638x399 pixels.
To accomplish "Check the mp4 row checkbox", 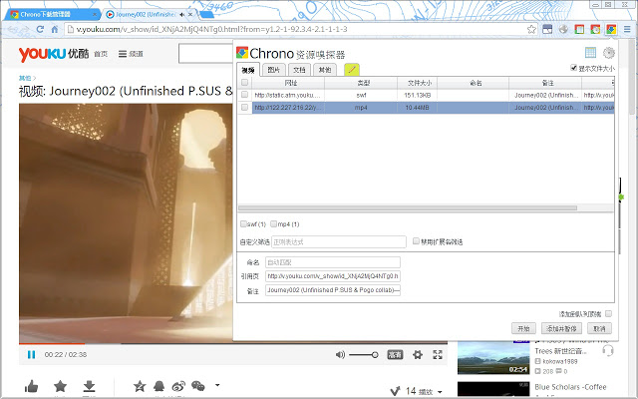I will [244, 107].
